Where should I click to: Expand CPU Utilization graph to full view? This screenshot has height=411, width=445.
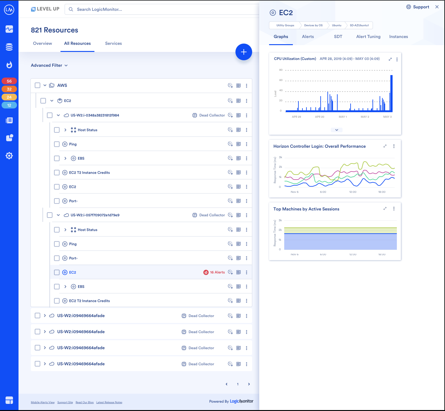tap(390, 59)
